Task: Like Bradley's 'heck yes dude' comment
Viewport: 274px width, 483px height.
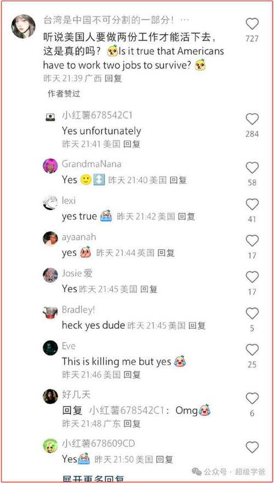Action: (252, 313)
